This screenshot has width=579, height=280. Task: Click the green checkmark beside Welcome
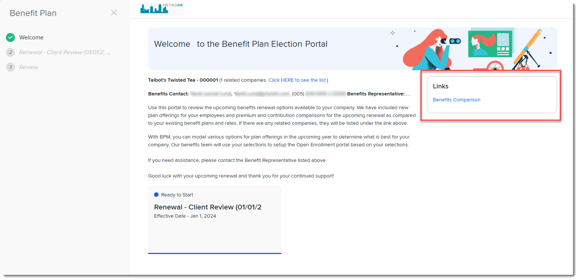coord(10,38)
